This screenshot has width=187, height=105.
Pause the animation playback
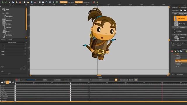[x=7, y=82]
